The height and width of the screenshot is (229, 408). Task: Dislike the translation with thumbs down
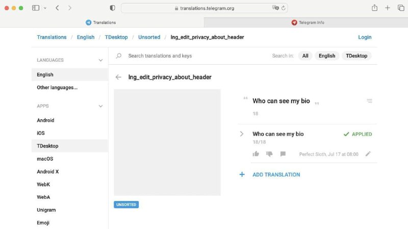pyautogui.click(x=269, y=154)
